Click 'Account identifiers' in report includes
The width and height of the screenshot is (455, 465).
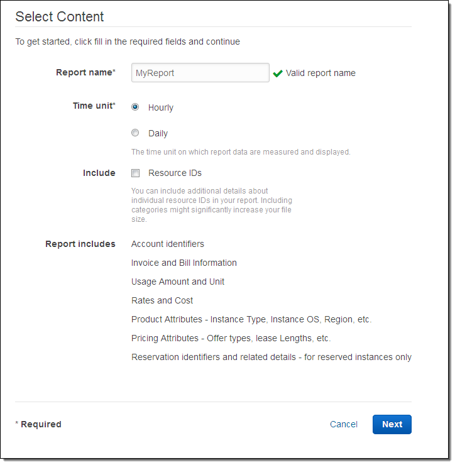(x=168, y=244)
